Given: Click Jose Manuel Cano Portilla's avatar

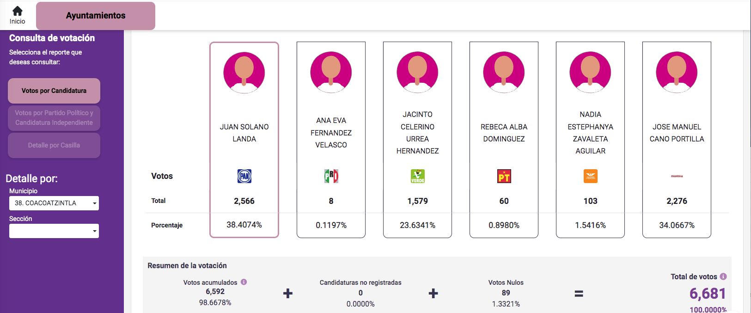Looking at the screenshot, I should [677, 73].
